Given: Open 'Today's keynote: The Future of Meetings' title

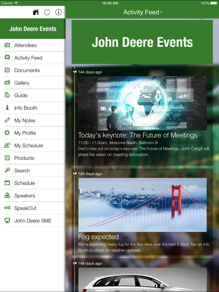Looking at the screenshot, I should (x=138, y=135).
